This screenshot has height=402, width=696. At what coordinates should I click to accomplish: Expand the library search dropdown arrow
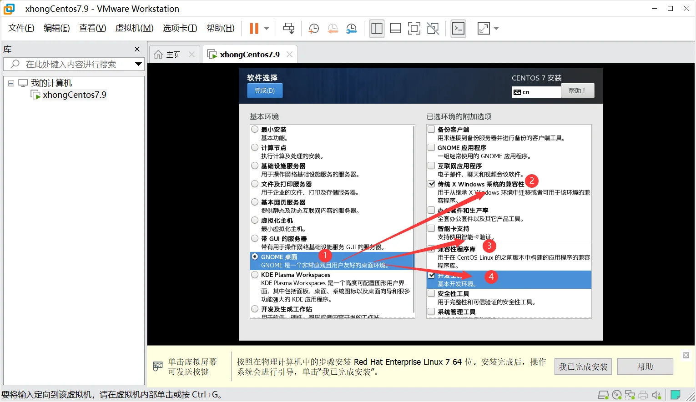point(138,64)
